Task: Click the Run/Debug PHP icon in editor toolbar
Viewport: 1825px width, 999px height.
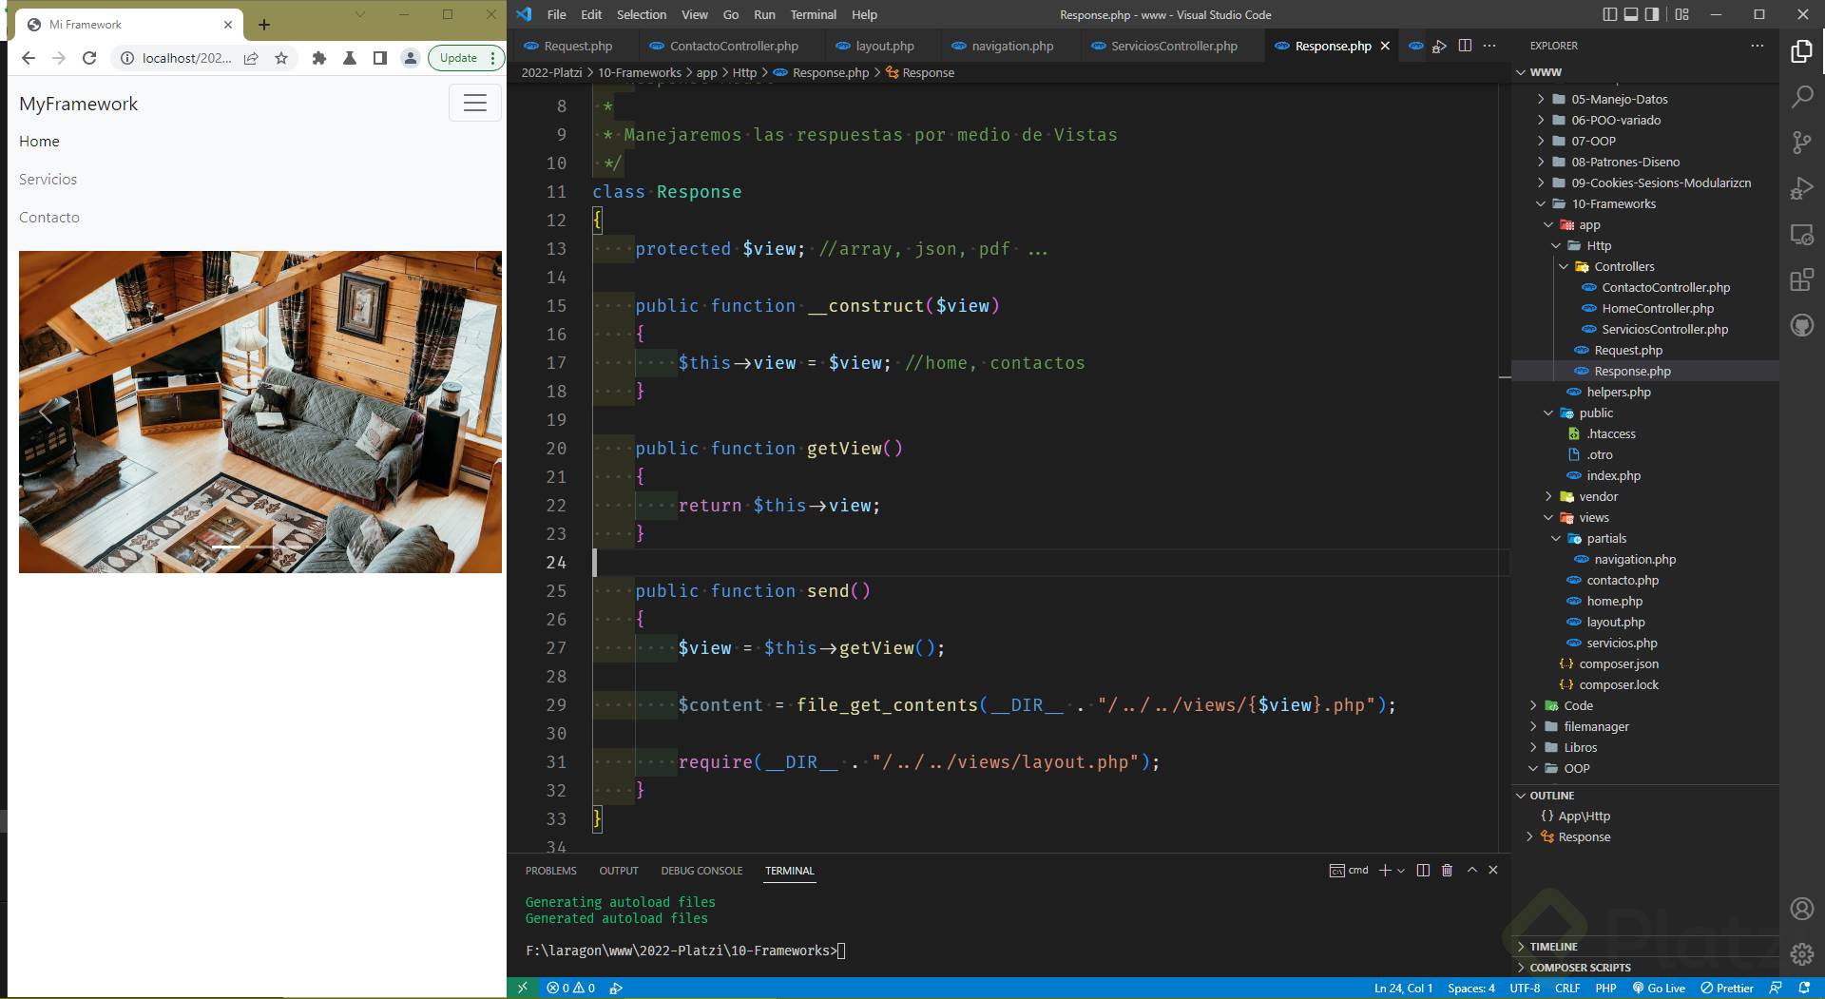Action: (1439, 46)
